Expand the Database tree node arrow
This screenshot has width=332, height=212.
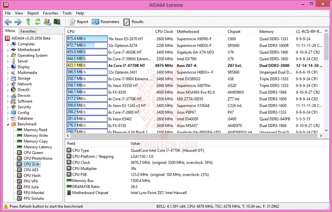[8, 119]
